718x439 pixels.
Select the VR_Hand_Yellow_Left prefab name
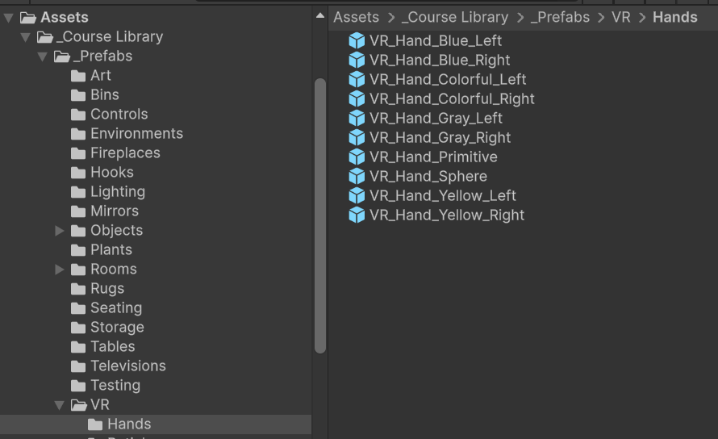tap(442, 195)
